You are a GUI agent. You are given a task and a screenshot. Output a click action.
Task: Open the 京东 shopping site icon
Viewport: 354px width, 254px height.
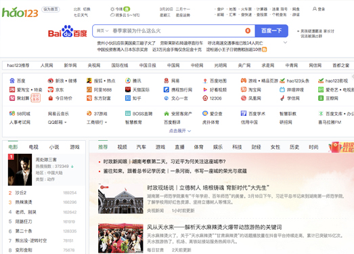(x=51, y=89)
